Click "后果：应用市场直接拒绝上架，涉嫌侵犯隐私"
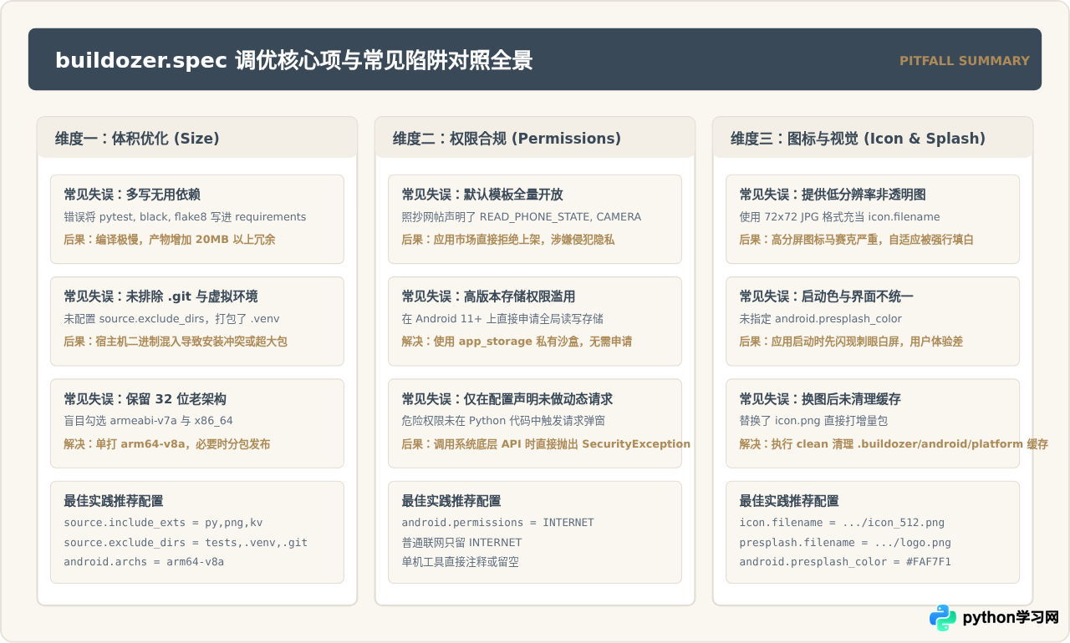The width and height of the screenshot is (1070, 643). point(508,240)
